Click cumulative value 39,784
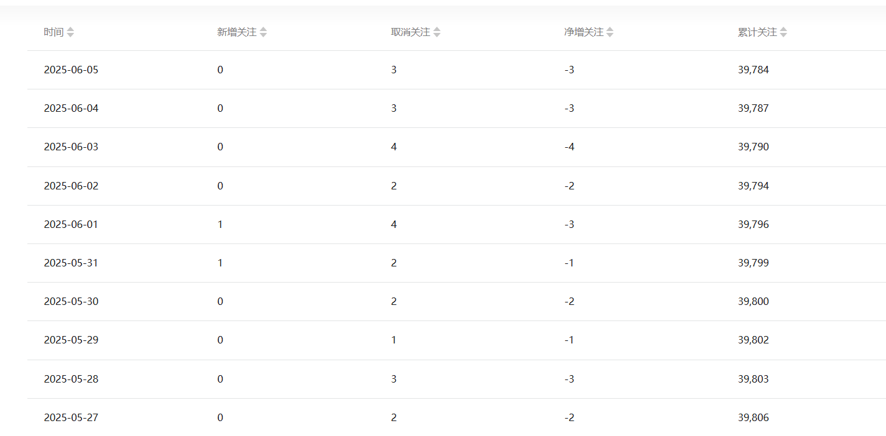The image size is (886, 436). tap(753, 70)
